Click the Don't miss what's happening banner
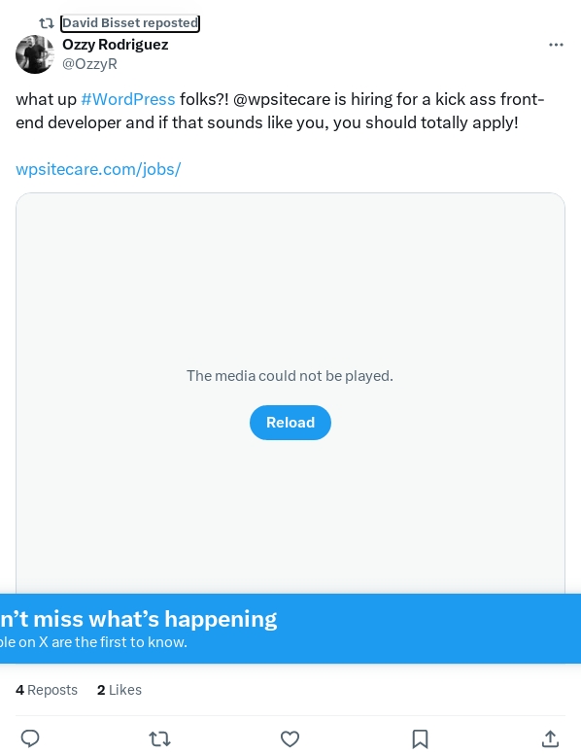Screen dimensions: 581x754 (x=290, y=629)
